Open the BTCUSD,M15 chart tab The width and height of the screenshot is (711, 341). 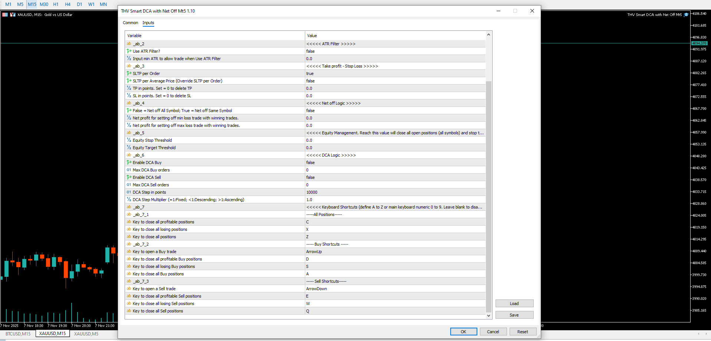coord(18,334)
